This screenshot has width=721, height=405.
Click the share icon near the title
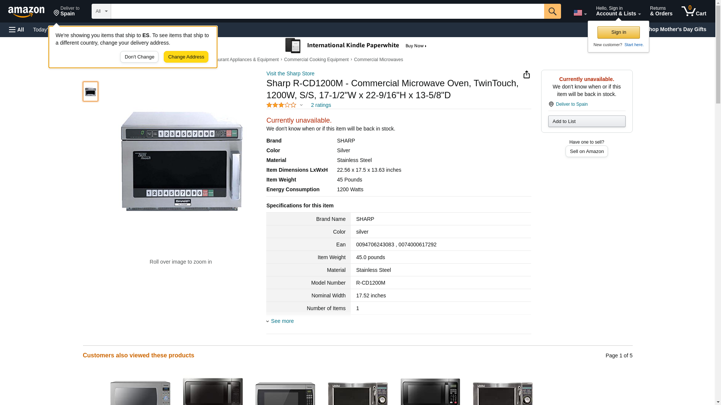(526, 75)
